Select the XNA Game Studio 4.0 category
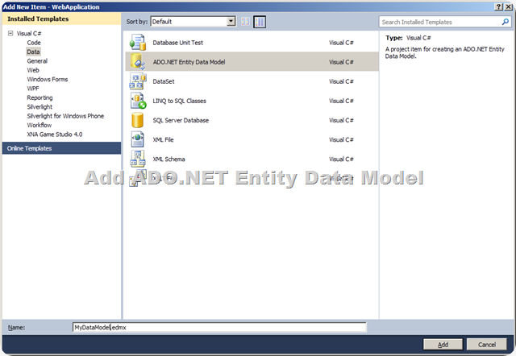The image size is (516, 356). (55, 135)
